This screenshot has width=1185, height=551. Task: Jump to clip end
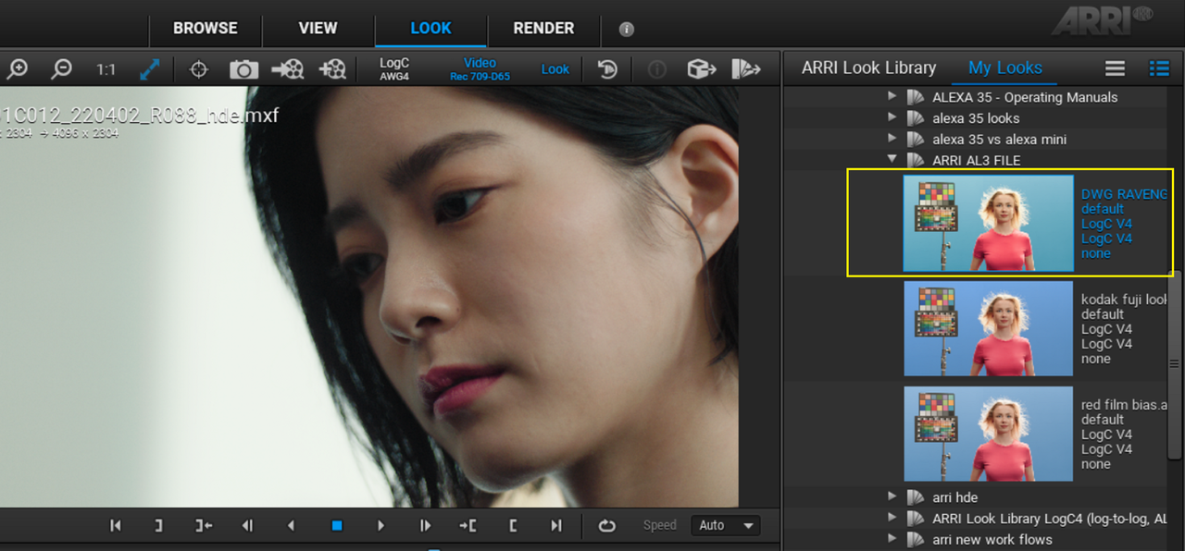(x=556, y=525)
